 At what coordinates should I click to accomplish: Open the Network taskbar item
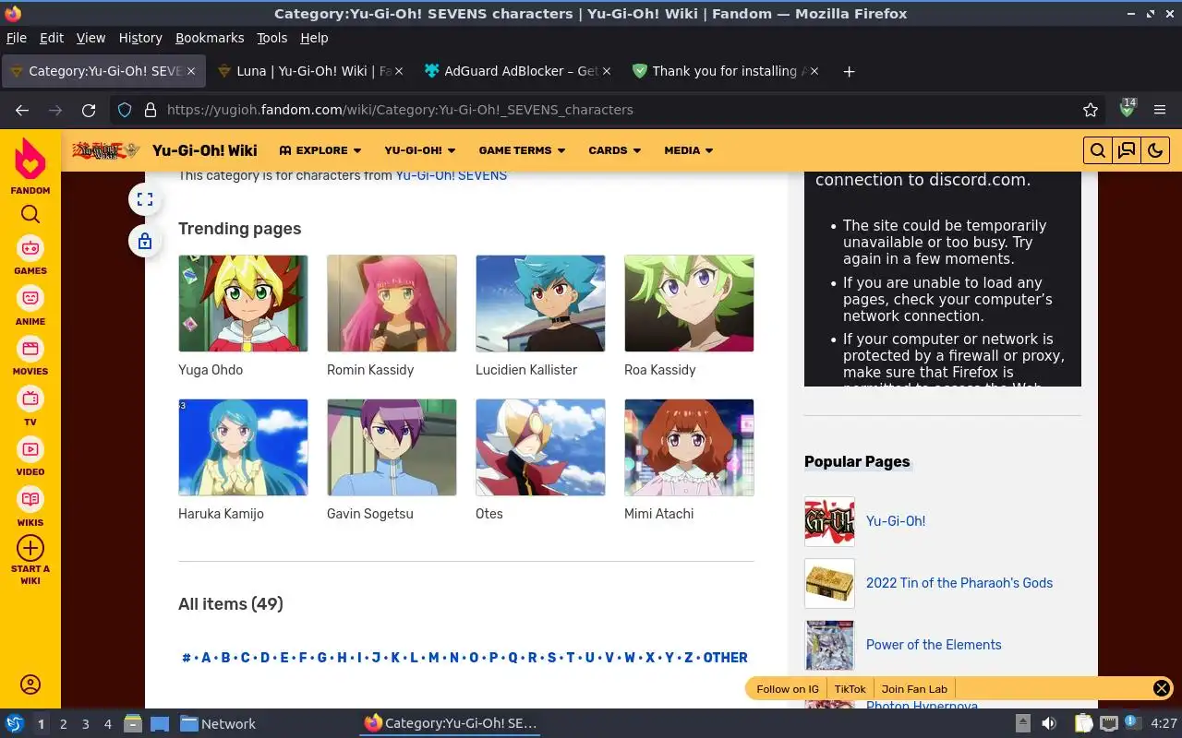click(x=220, y=724)
